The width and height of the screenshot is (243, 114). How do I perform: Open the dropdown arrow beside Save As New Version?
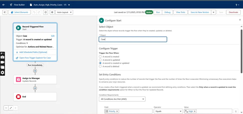[x=213, y=12]
